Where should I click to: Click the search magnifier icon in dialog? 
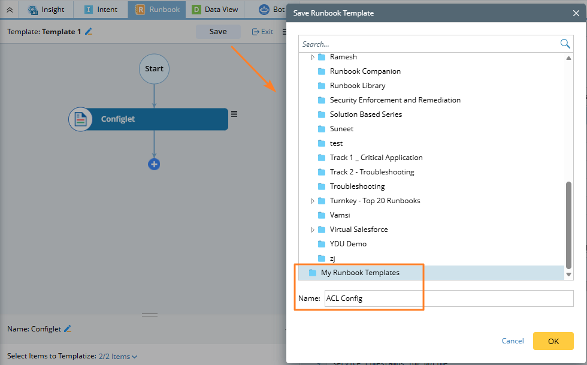click(x=565, y=44)
